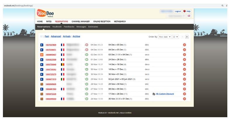Click brown book icon for reservation 1606569635
The height and width of the screenshot is (121, 232).
click(41, 84)
